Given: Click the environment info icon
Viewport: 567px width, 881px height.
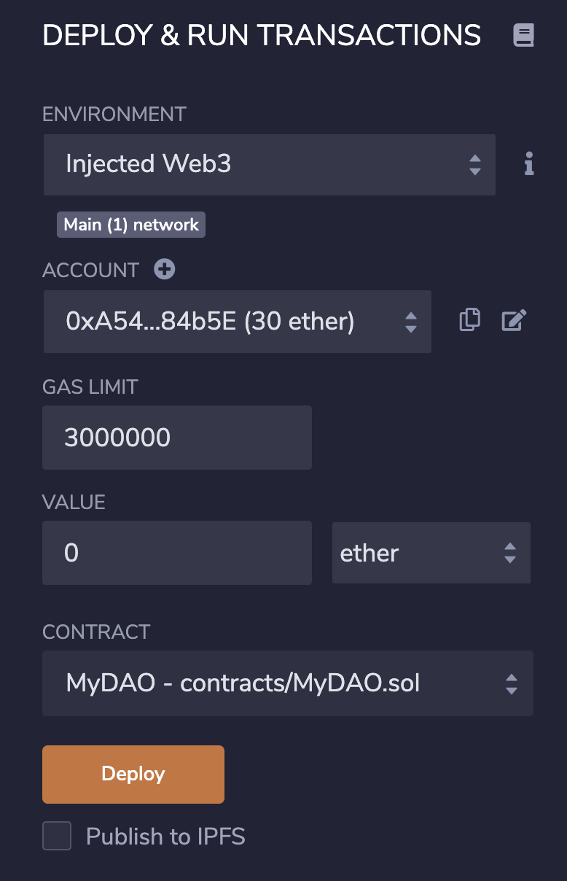Looking at the screenshot, I should [529, 164].
